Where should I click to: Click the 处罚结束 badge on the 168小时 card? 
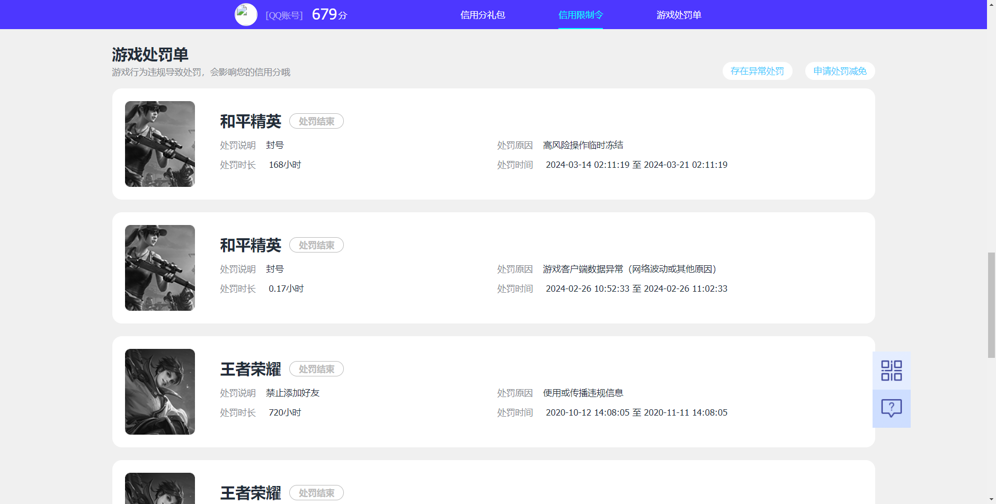pyautogui.click(x=316, y=121)
